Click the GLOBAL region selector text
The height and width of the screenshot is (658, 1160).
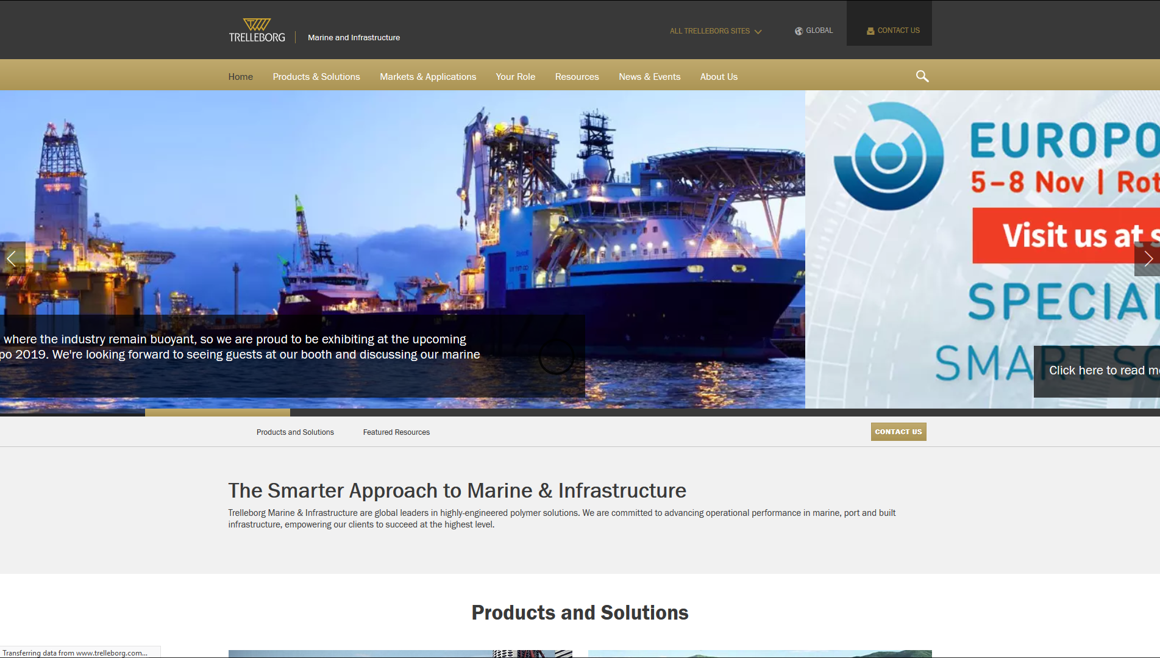click(x=819, y=30)
